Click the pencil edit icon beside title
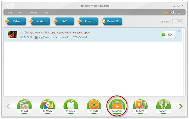Viewport: 189px width, 119px height. tap(22, 32)
